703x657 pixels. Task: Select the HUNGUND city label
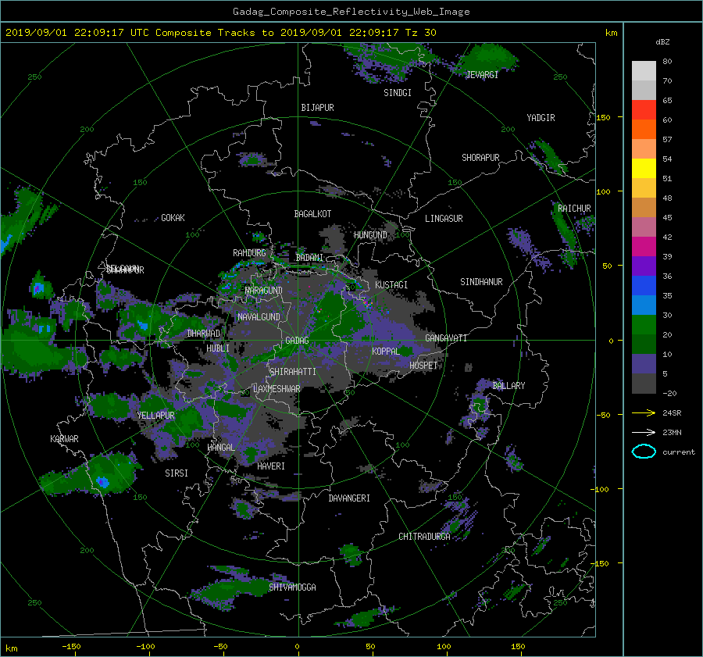click(x=370, y=235)
